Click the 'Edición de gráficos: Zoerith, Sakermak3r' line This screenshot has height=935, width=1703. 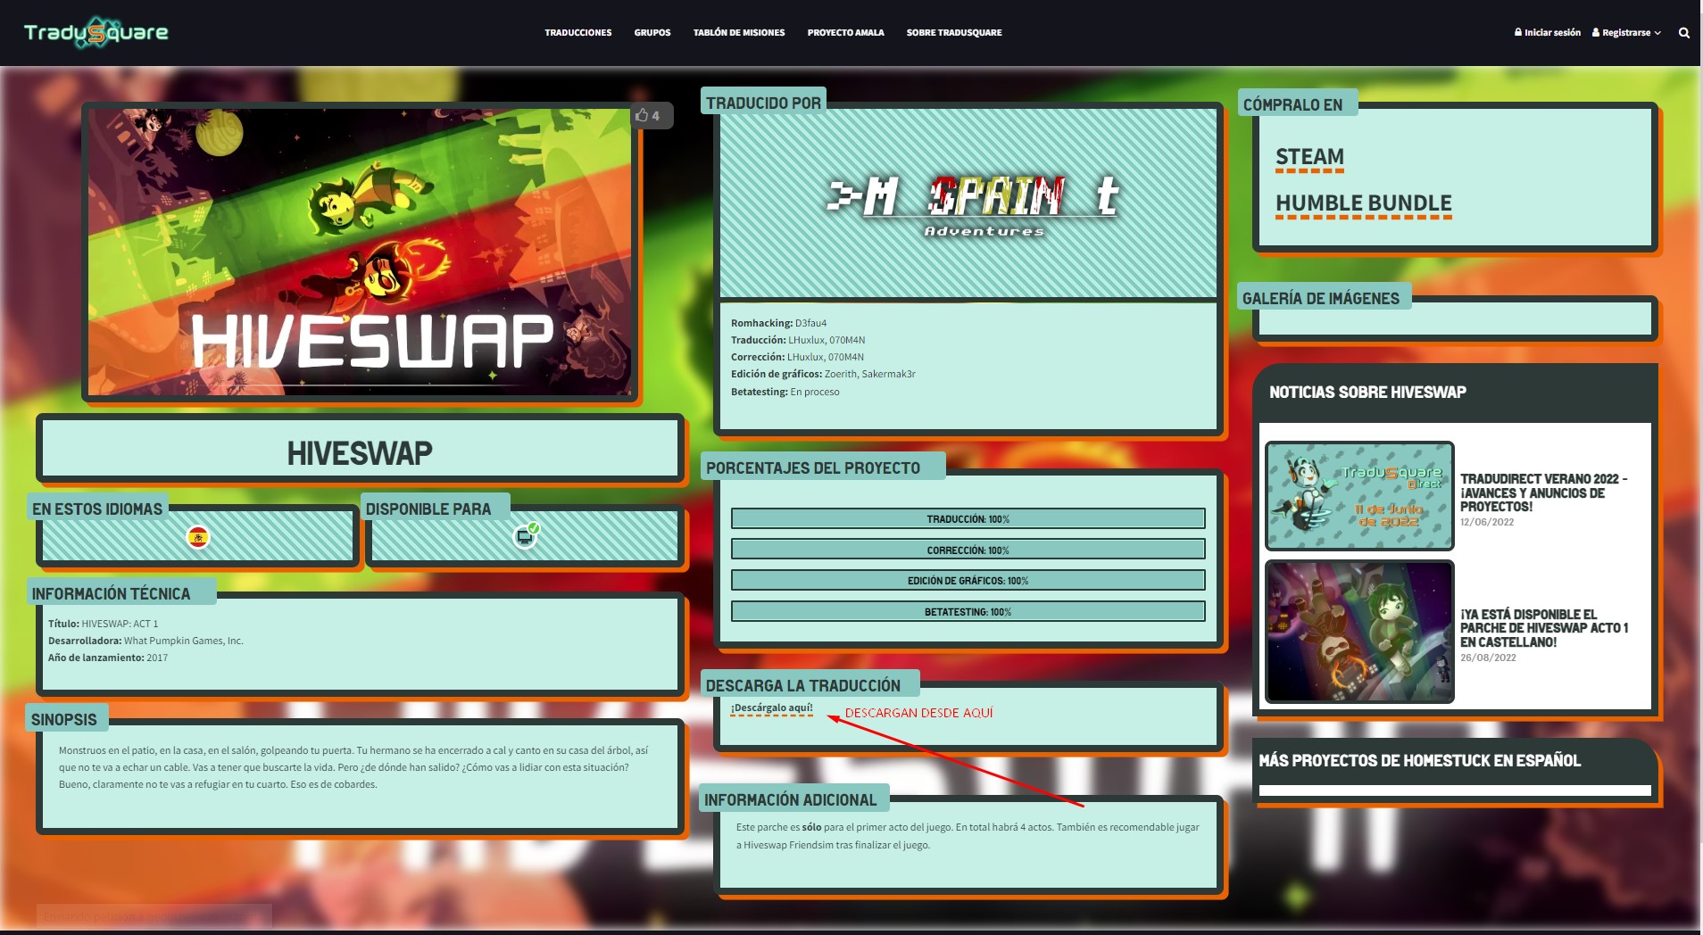tap(823, 374)
